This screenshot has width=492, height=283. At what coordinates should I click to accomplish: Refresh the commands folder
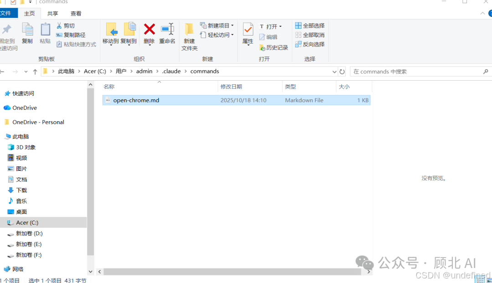[342, 72]
